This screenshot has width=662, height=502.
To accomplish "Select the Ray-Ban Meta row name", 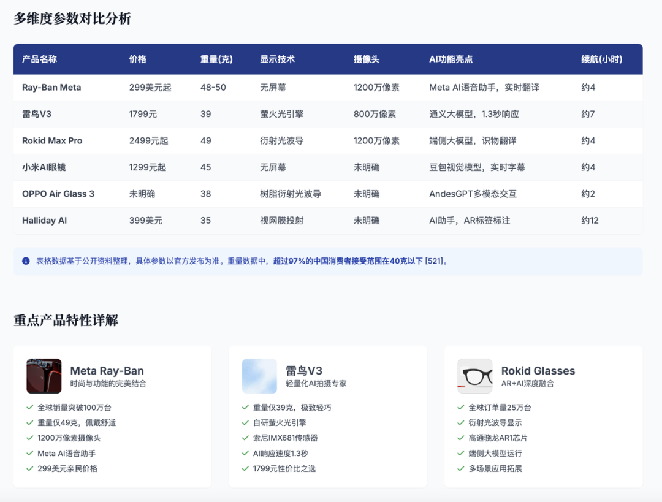I will 51,88.
